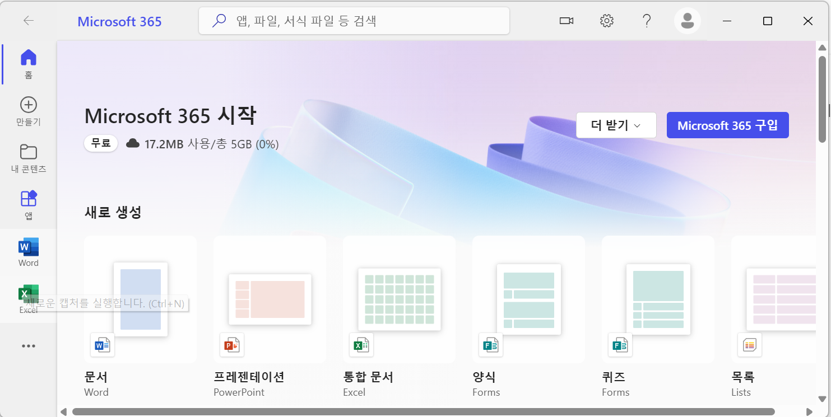831x417 pixels.
Task: Click the Word badge on document card
Action: tap(103, 345)
